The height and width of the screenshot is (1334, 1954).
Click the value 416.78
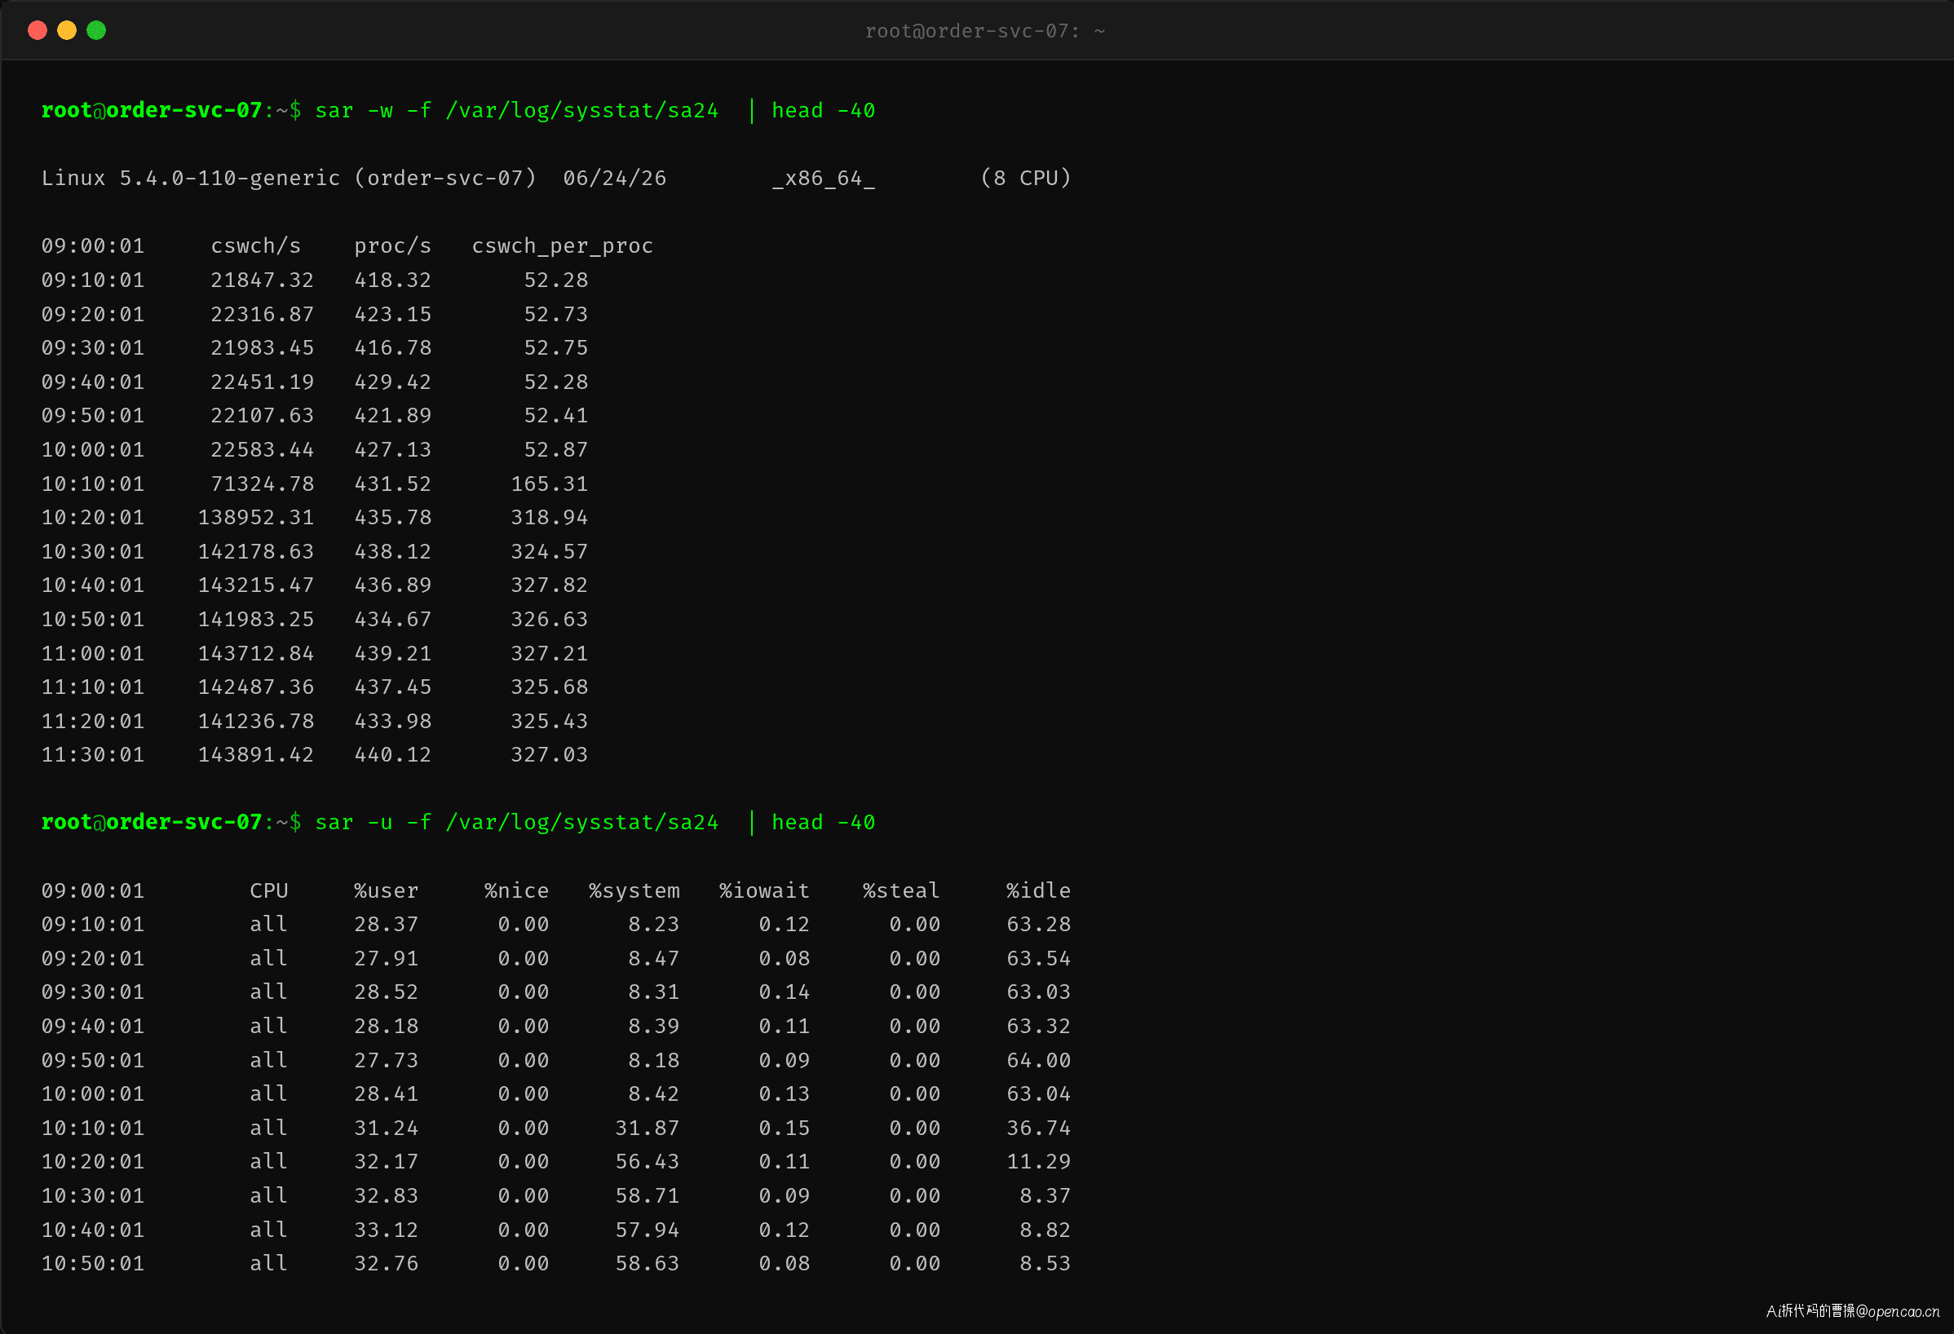click(392, 348)
